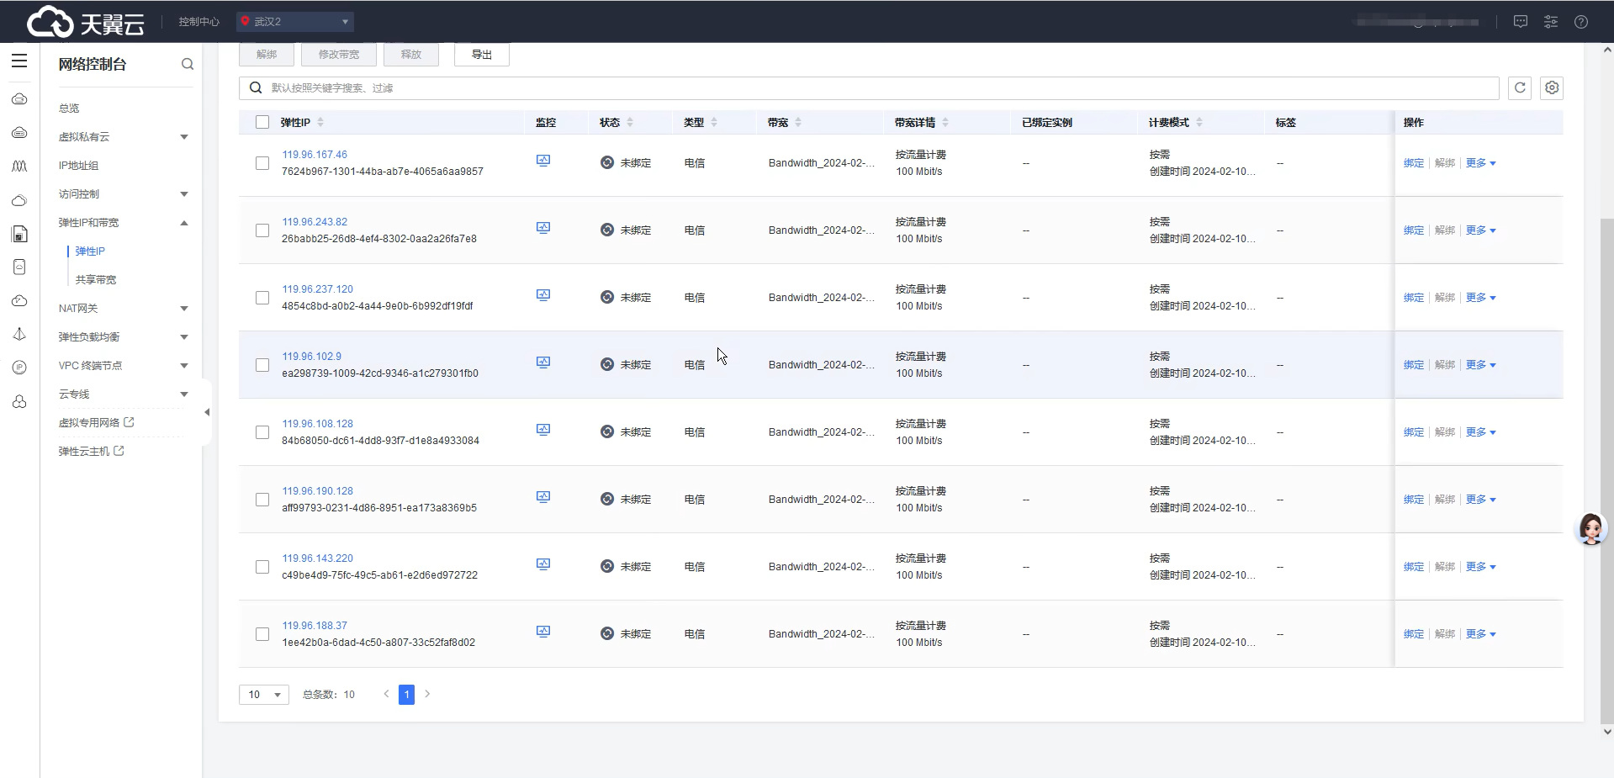Check the box for 119.96.243.82
The height and width of the screenshot is (778, 1614).
point(262,230)
